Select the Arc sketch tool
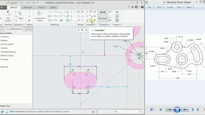This screenshot has height=115, width=205. 55,12
